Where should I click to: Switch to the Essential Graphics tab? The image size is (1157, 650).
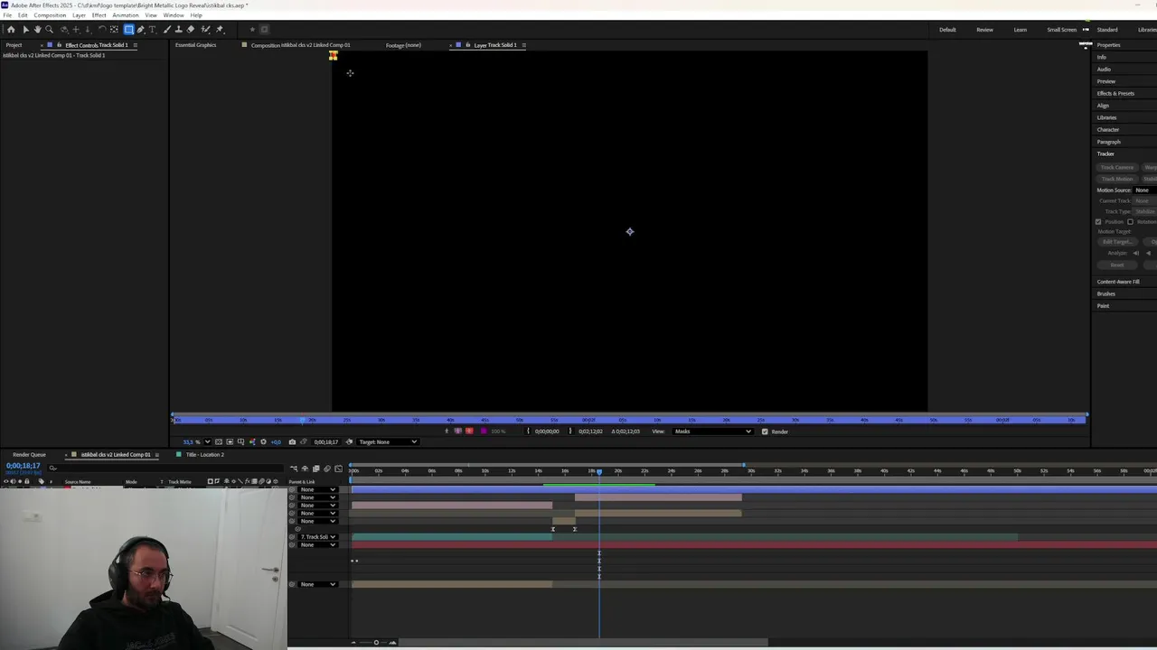click(x=195, y=45)
